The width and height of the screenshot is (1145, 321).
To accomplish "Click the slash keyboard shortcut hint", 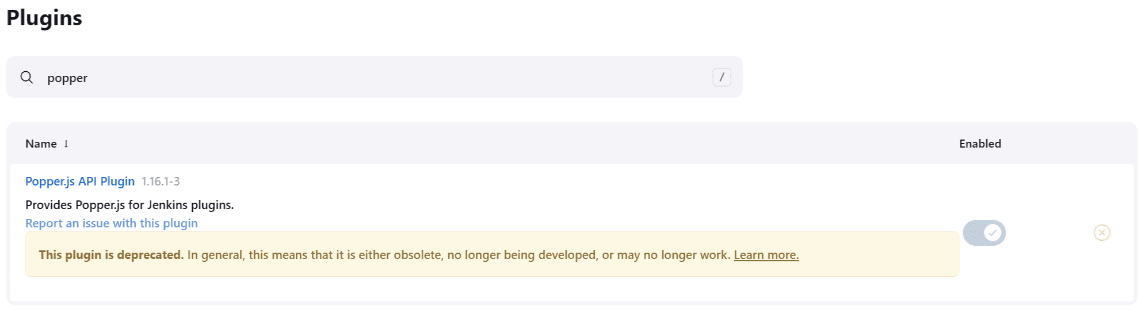I will click(x=722, y=77).
